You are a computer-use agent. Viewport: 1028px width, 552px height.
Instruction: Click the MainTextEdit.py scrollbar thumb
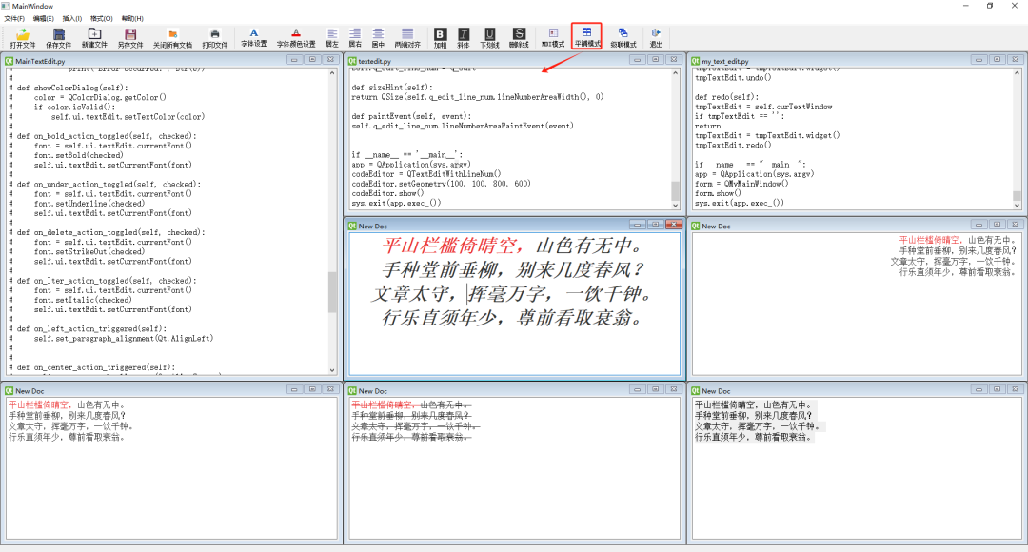click(x=332, y=292)
